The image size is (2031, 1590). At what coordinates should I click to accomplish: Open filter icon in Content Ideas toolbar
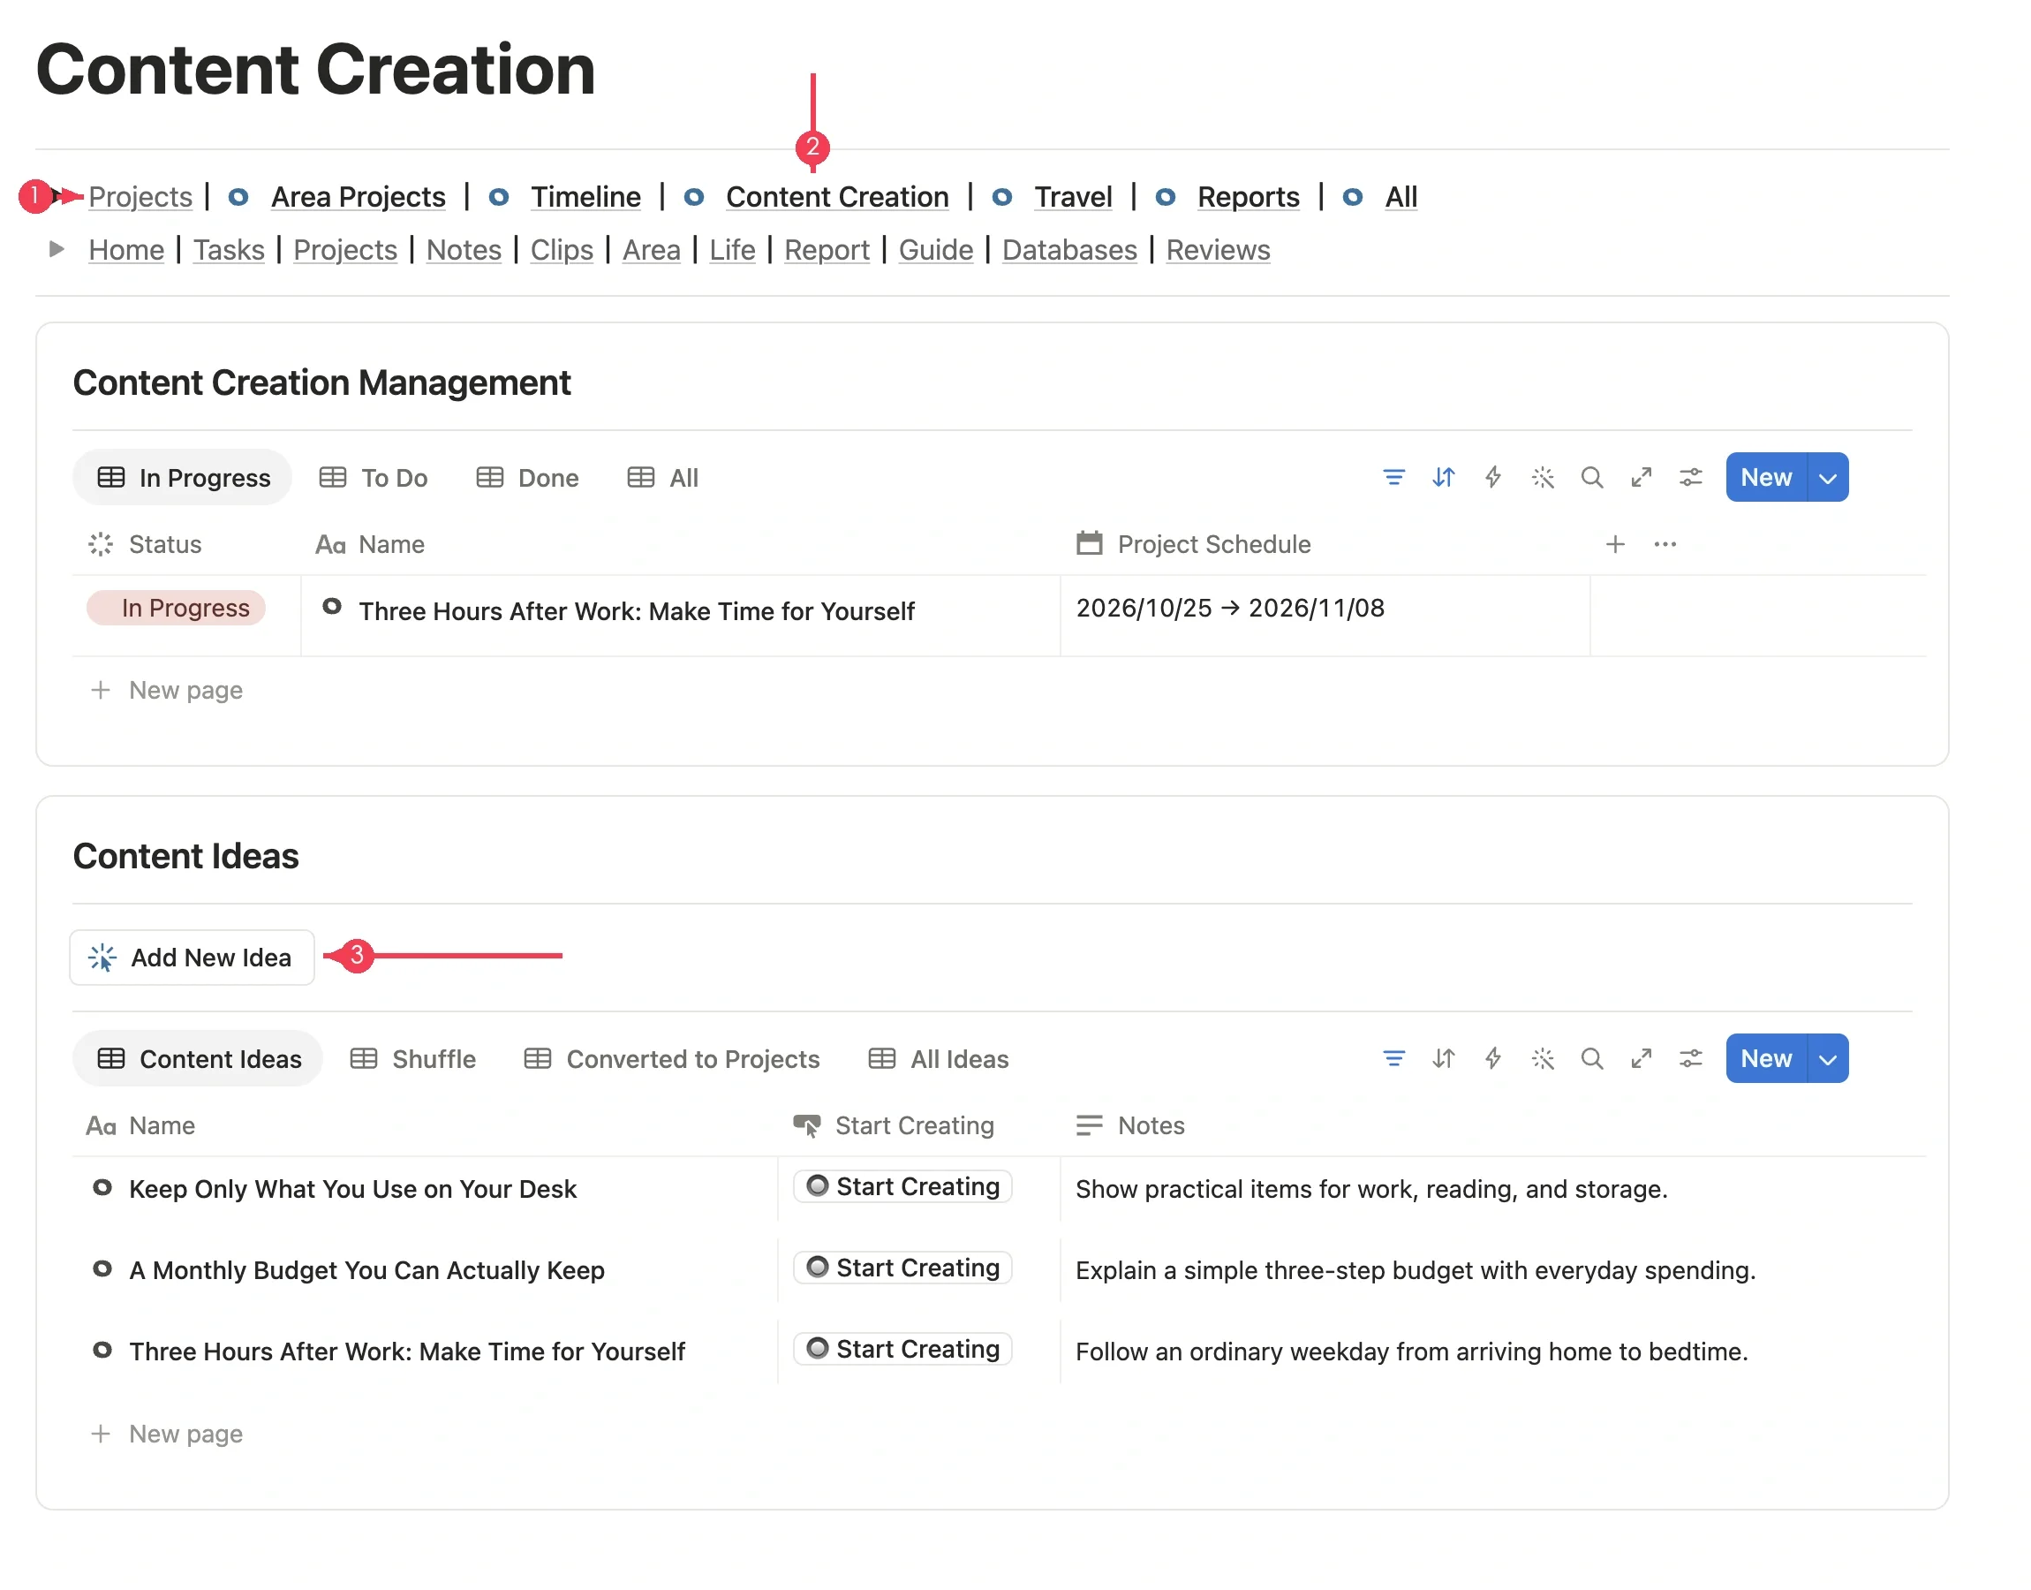(x=1393, y=1058)
